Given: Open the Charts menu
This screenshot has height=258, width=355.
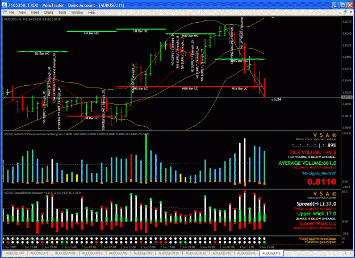Looking at the screenshot, I should coord(48,13).
